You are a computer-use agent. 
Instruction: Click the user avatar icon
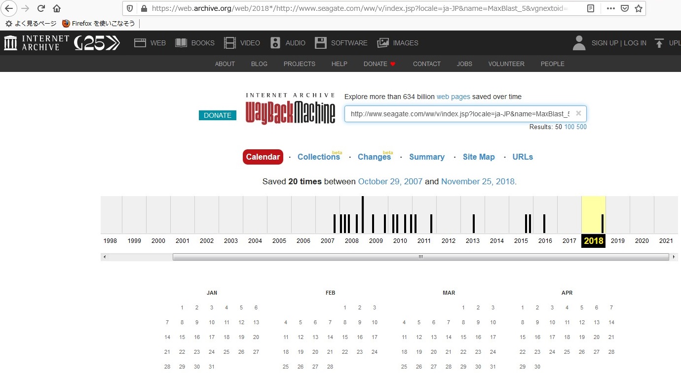click(x=579, y=43)
